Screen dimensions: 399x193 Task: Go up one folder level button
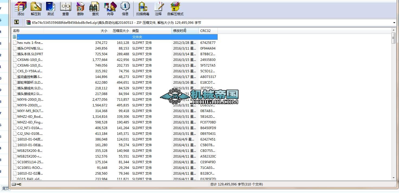click(x=17, y=22)
